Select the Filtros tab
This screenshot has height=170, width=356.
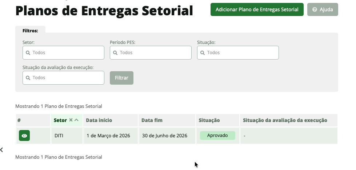pos(30,31)
